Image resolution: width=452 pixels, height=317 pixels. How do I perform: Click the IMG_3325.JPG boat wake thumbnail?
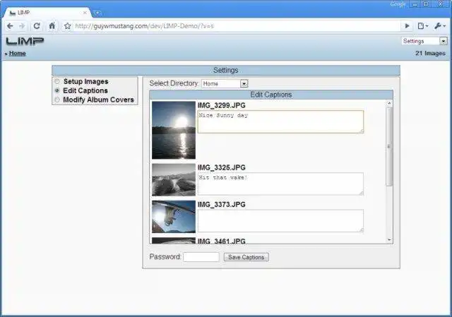coord(174,180)
